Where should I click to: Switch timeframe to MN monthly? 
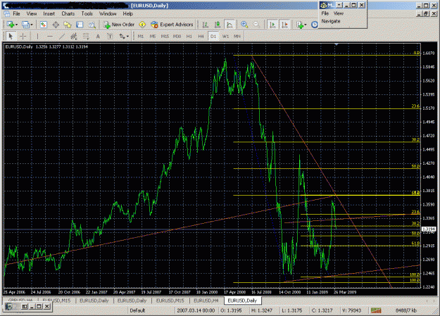(x=237, y=36)
